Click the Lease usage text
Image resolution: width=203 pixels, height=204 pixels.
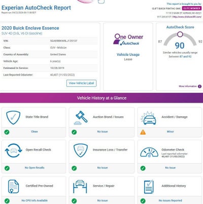[128, 59]
